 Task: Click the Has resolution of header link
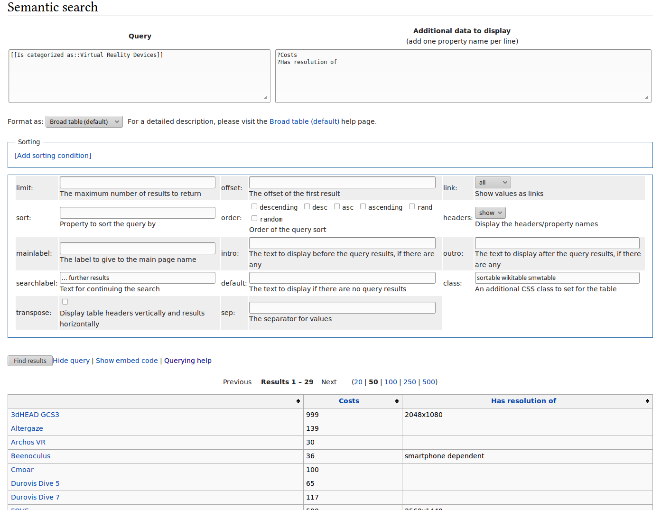pos(523,401)
